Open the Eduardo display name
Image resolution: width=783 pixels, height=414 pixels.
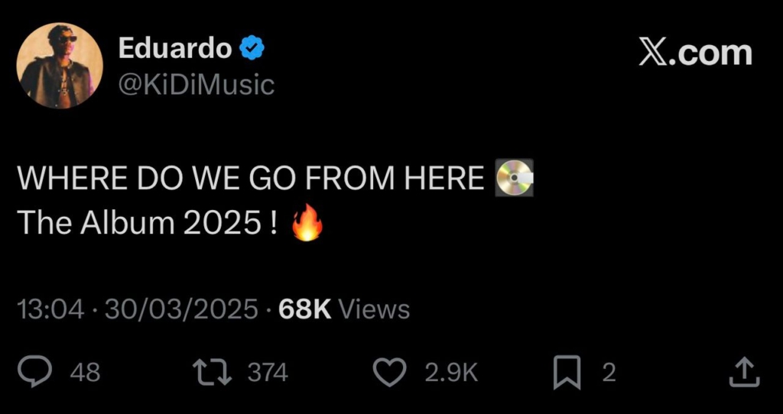click(175, 48)
